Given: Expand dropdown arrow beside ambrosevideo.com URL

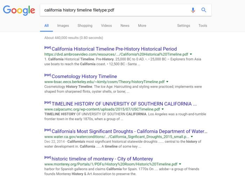Looking at the screenshot, I should pos(191,54).
